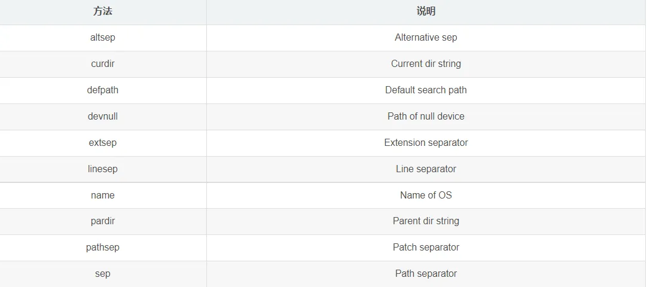
Task: Select the pardir method cell
Action: 103,221
